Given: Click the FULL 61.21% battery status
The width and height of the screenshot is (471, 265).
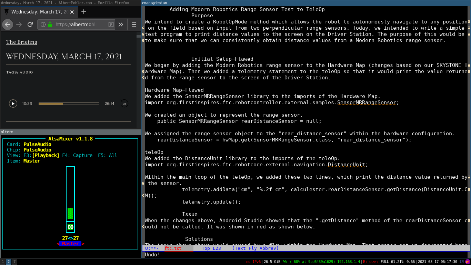Looking at the screenshot, I should pyautogui.click(x=392, y=262).
